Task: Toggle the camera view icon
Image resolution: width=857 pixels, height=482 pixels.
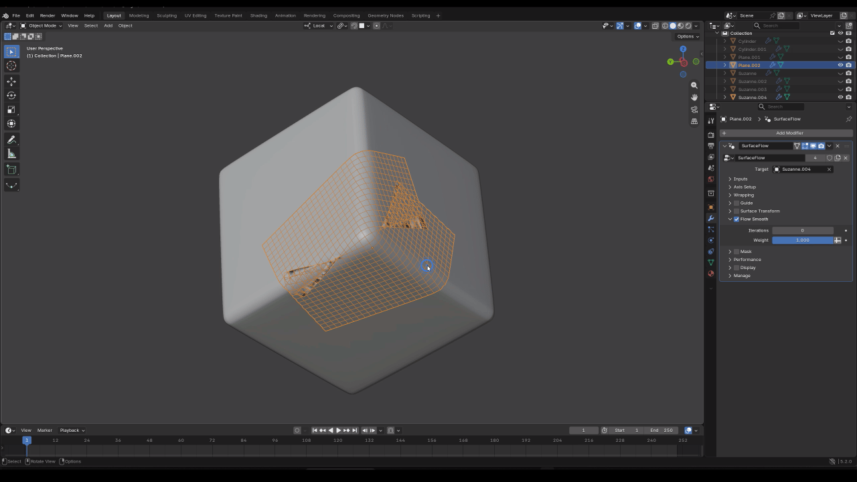Action: [x=694, y=109]
